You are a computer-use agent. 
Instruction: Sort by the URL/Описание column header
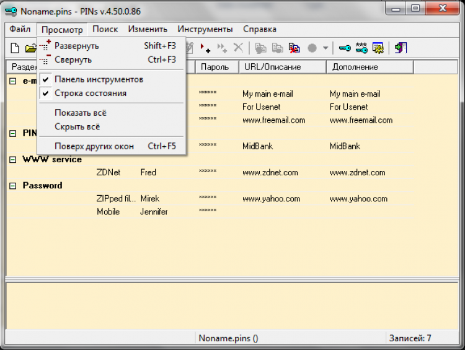pos(282,67)
